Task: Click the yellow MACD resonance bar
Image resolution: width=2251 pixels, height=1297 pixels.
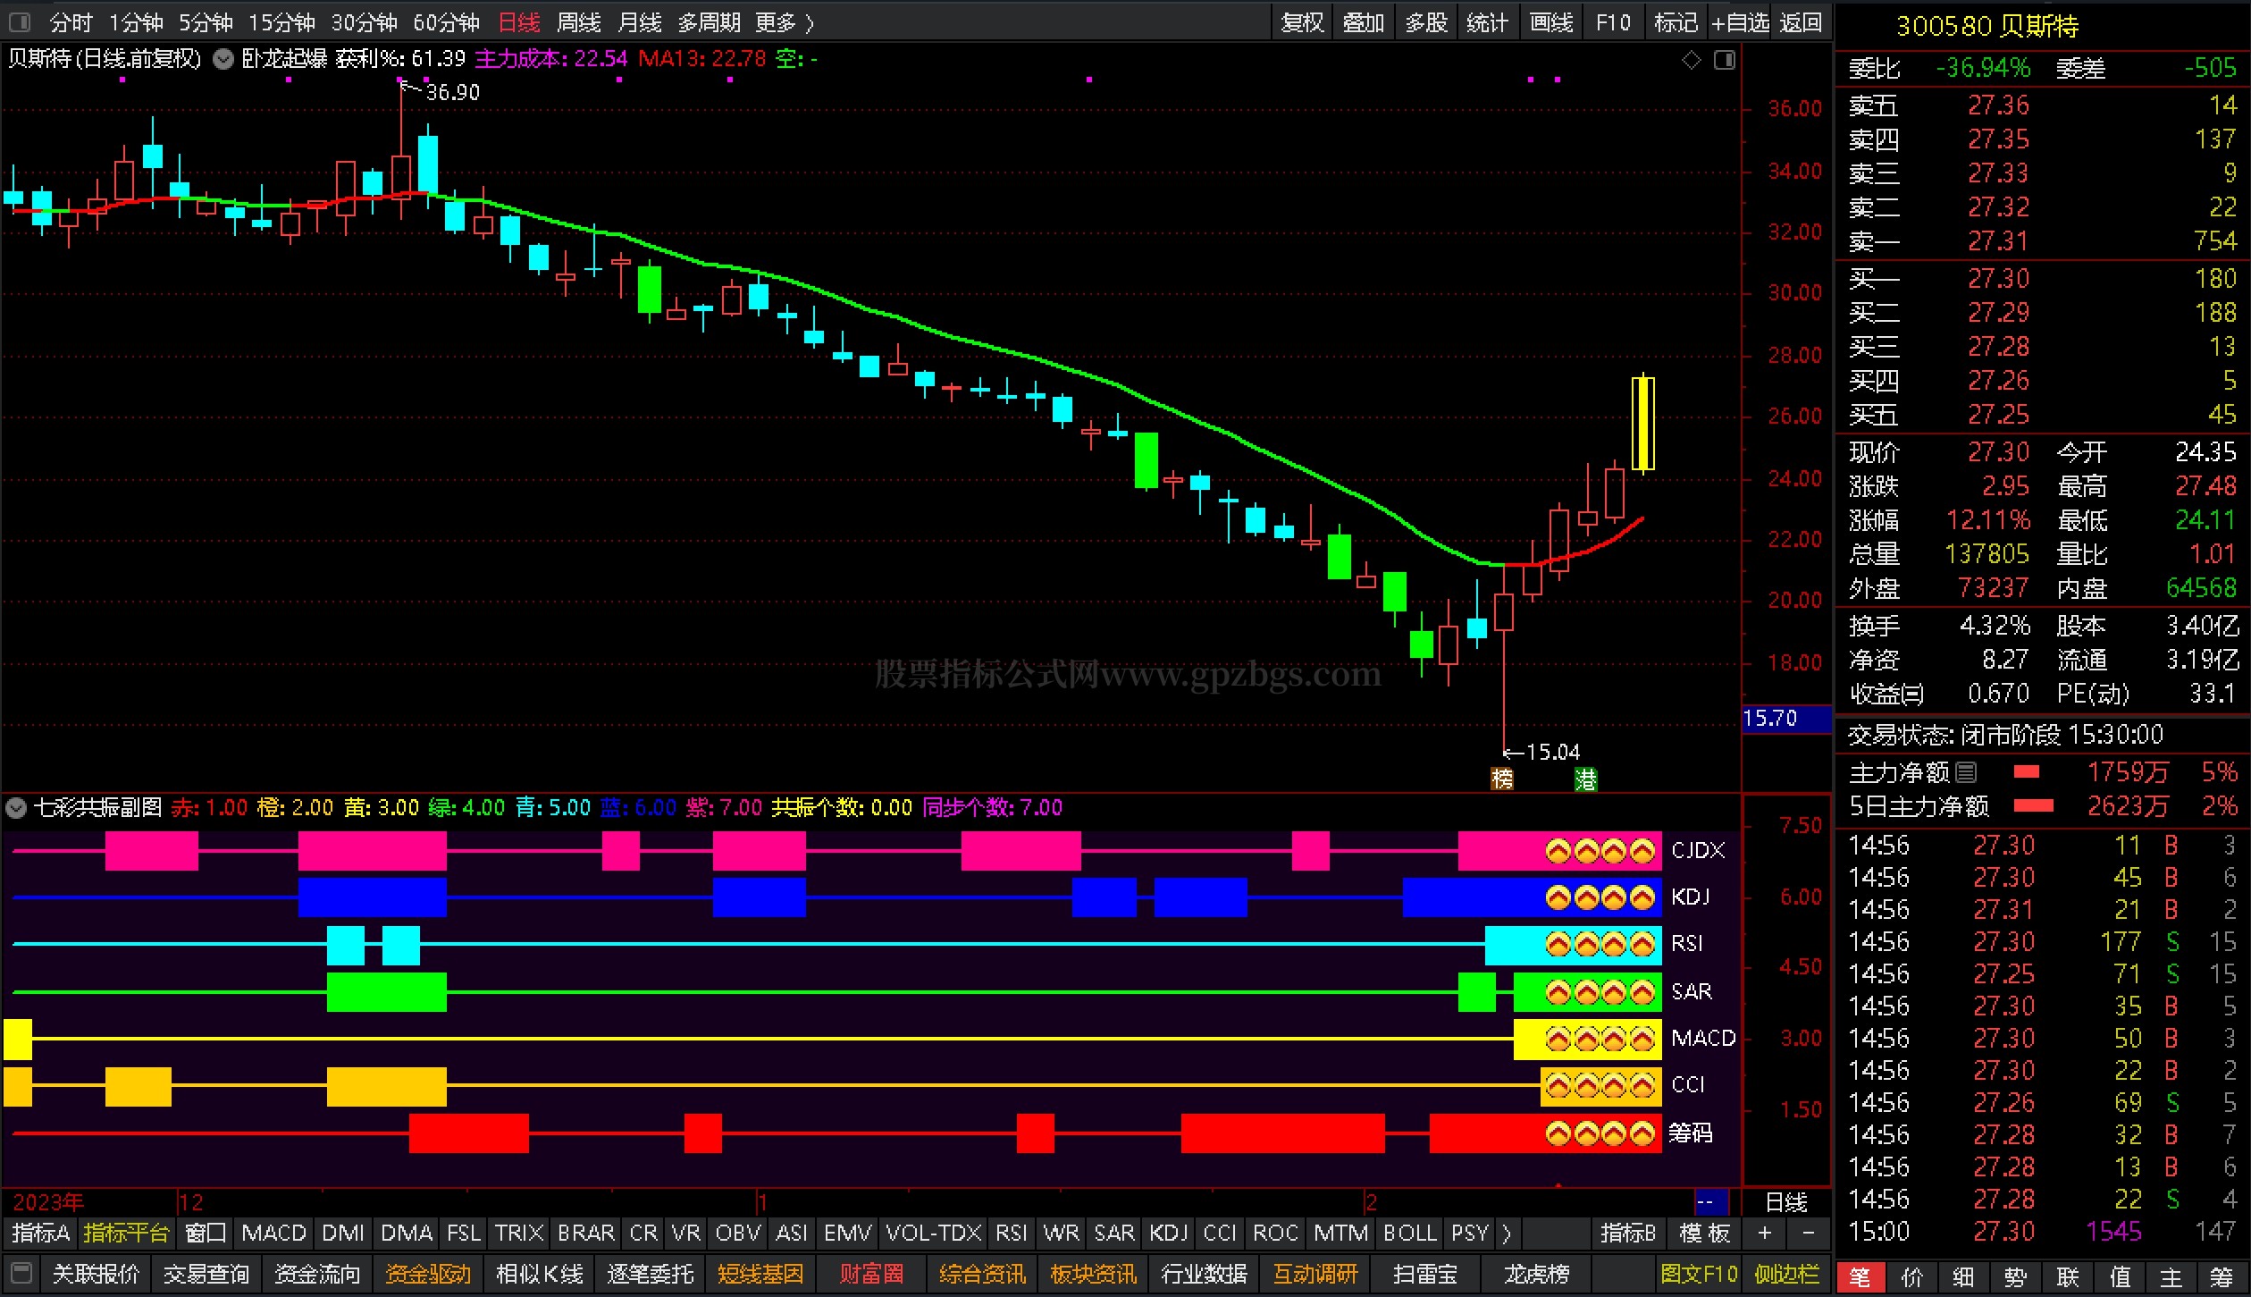Action: pos(1588,1039)
